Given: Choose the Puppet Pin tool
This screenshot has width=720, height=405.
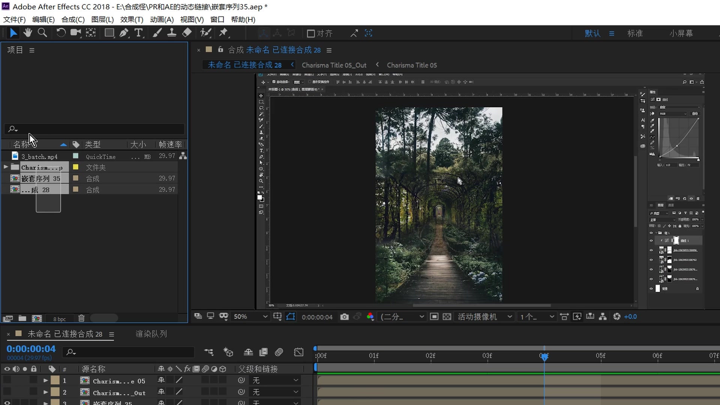Looking at the screenshot, I should point(223,33).
